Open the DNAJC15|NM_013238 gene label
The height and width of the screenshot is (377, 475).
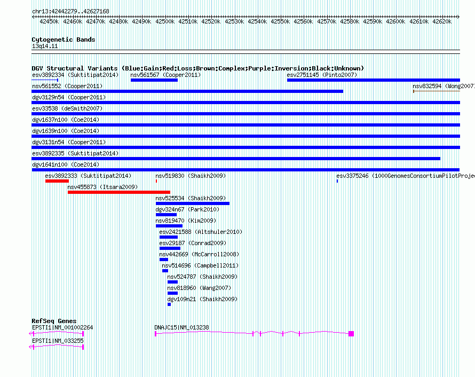[181, 327]
